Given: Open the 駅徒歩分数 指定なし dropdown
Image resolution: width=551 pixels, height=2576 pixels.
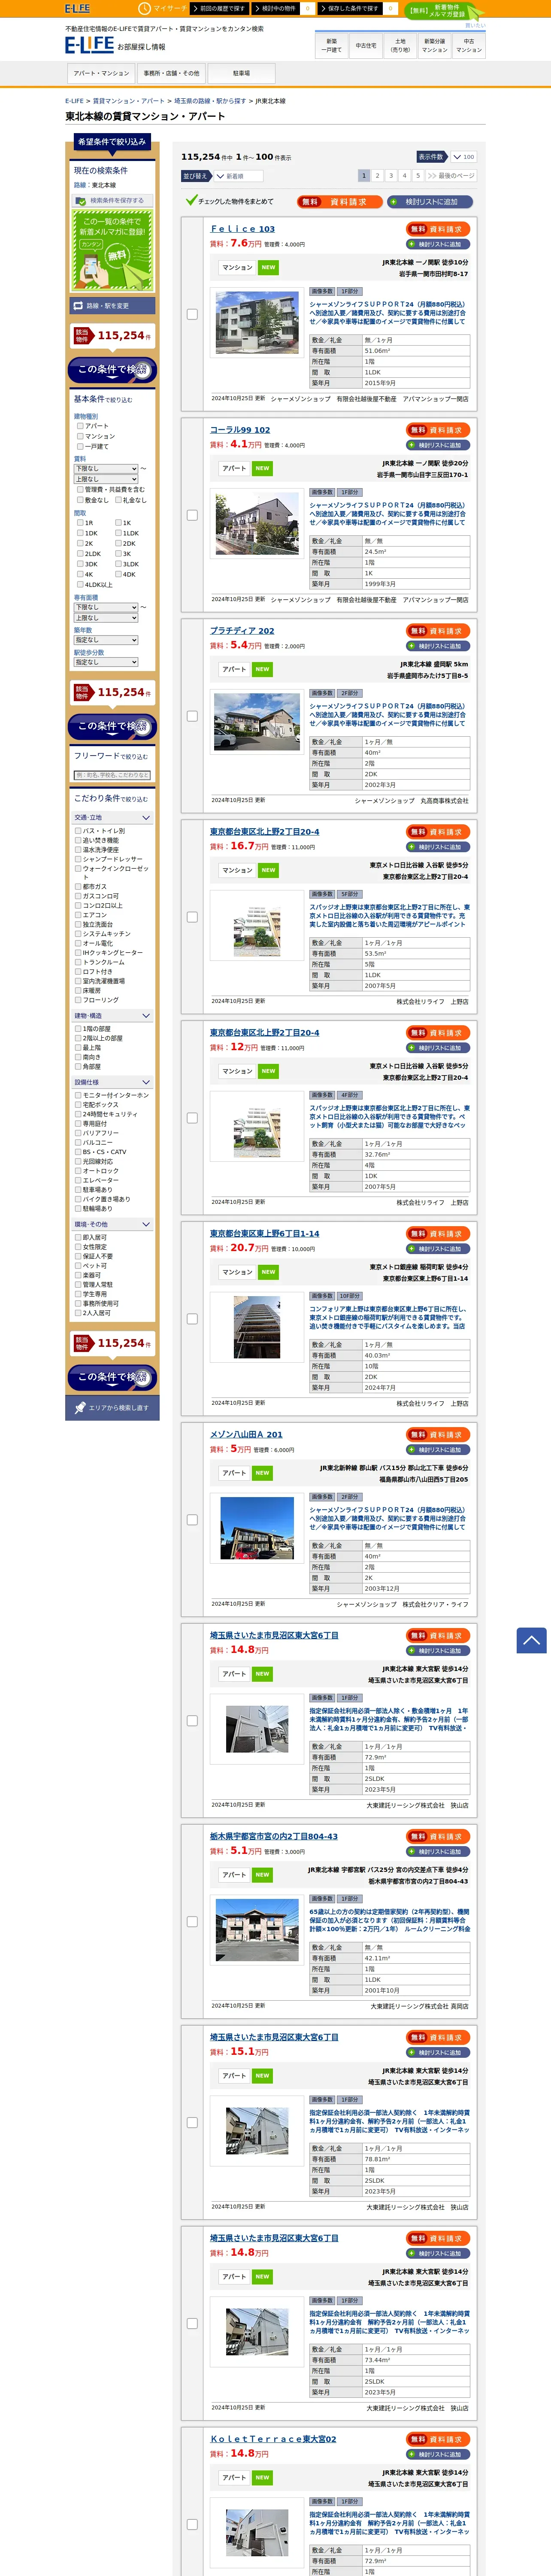Looking at the screenshot, I should tap(106, 662).
